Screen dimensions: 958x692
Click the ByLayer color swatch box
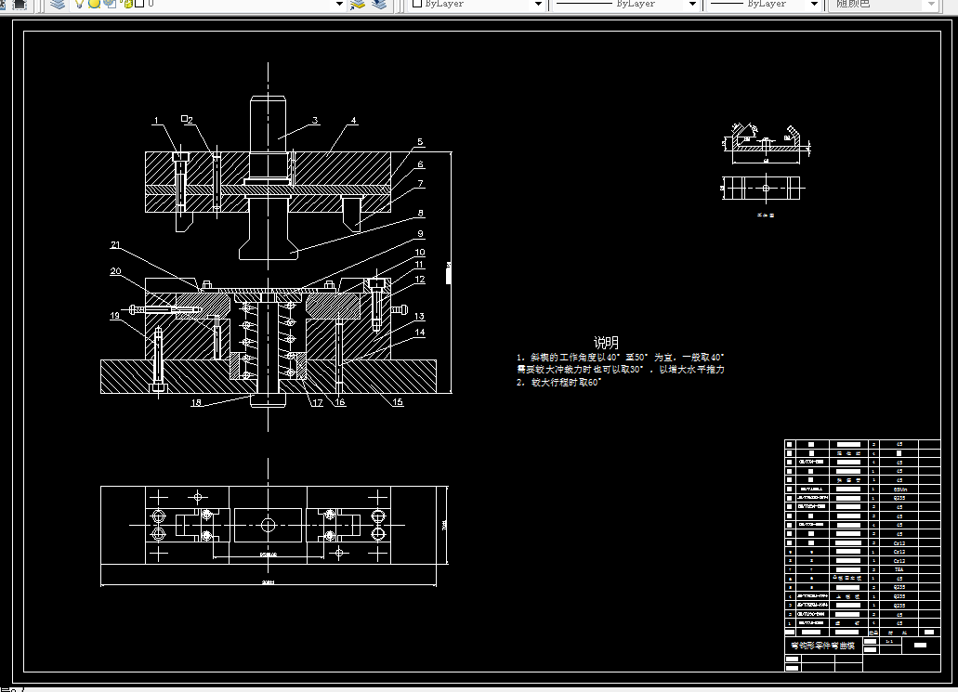pos(417,4)
